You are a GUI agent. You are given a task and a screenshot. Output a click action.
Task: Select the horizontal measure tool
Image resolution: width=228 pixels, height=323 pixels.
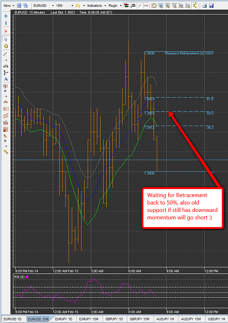6,66
